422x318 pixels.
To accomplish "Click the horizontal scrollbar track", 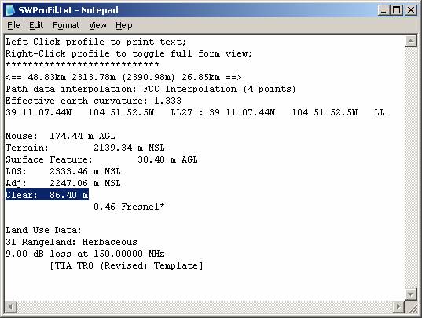I will click(205, 307).
